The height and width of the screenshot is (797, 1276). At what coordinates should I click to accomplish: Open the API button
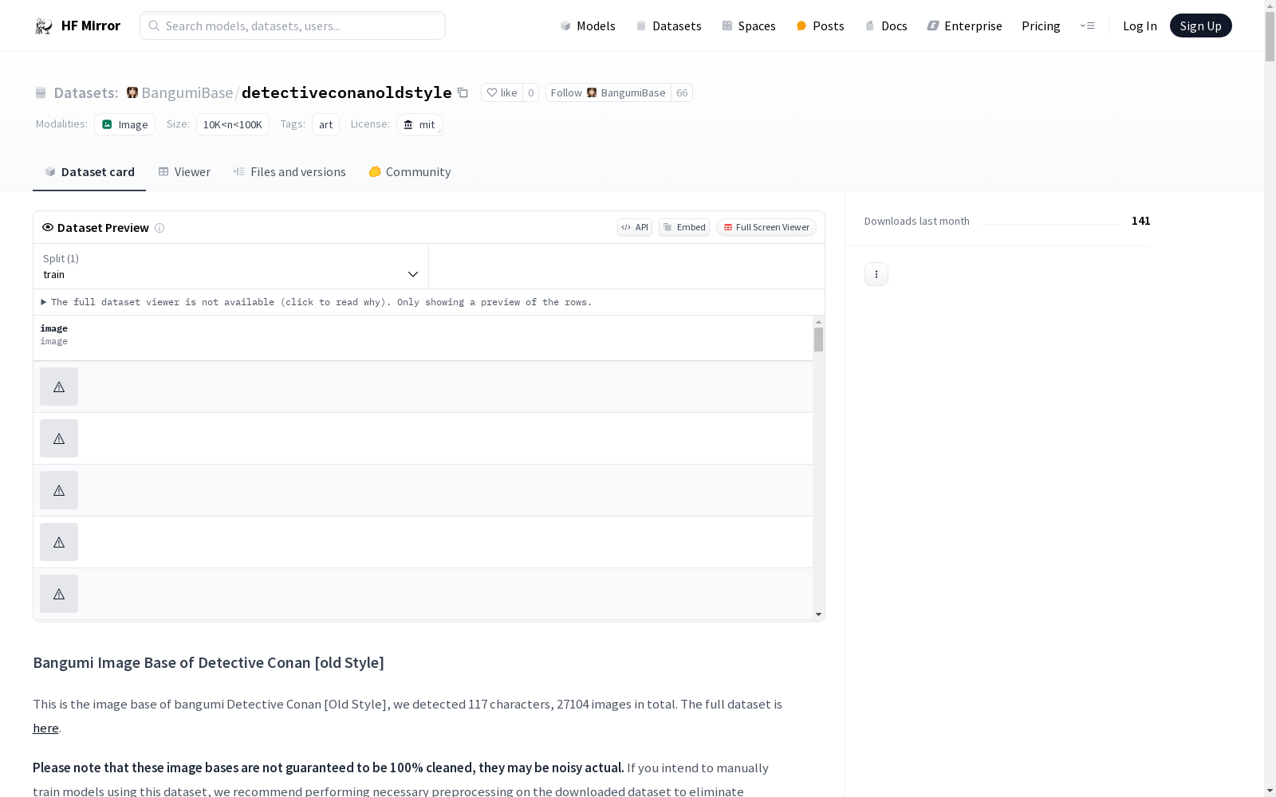pyautogui.click(x=635, y=227)
